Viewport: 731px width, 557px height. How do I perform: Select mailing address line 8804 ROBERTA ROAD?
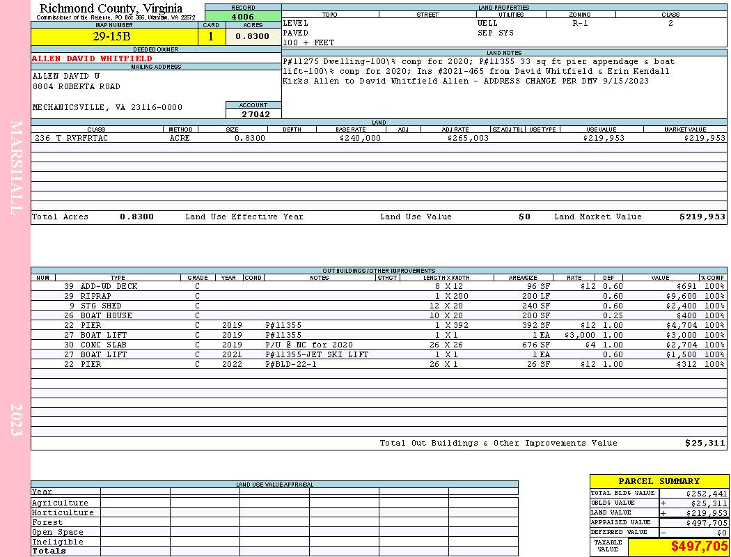click(x=77, y=87)
